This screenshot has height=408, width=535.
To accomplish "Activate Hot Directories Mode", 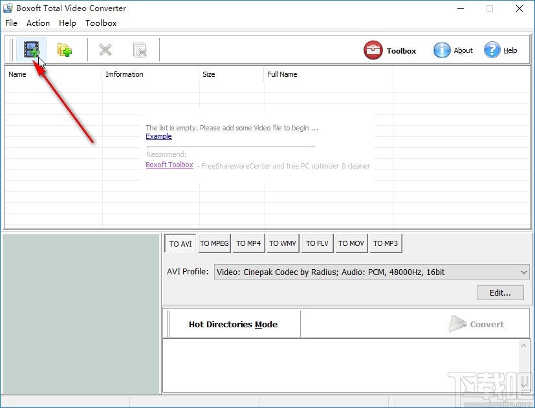I will 232,324.
